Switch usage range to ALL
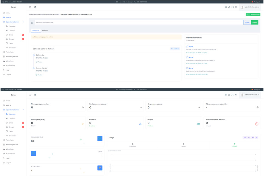 [245, 137]
